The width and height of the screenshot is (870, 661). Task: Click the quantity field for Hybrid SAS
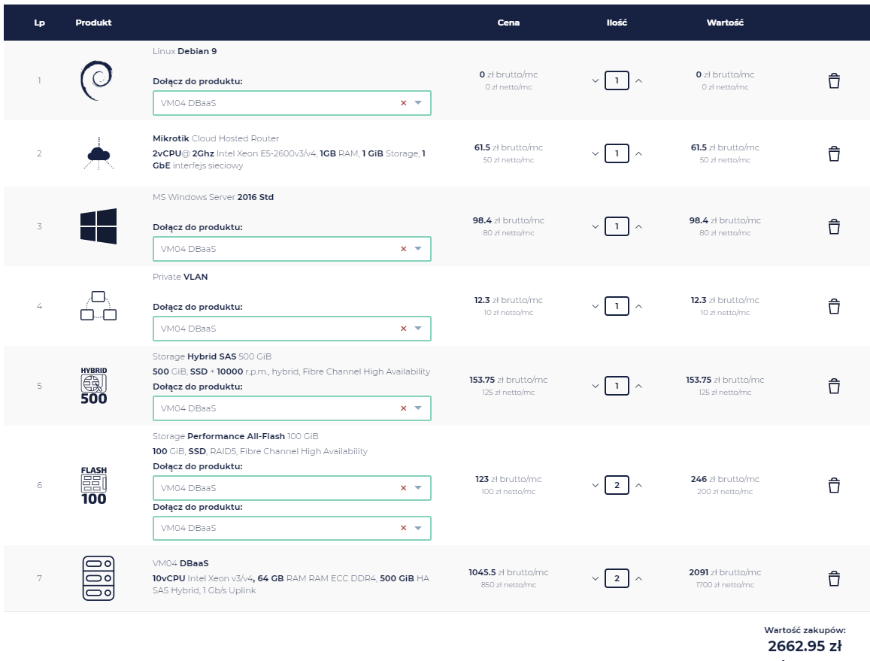[x=617, y=386]
